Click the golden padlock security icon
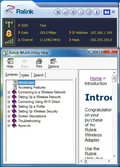This screenshot has width=120, height=167. pos(9,34)
